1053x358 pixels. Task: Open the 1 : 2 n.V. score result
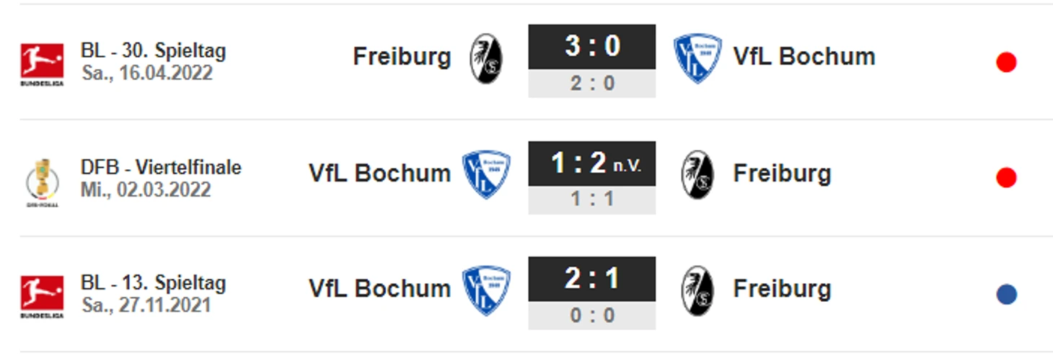click(x=592, y=164)
